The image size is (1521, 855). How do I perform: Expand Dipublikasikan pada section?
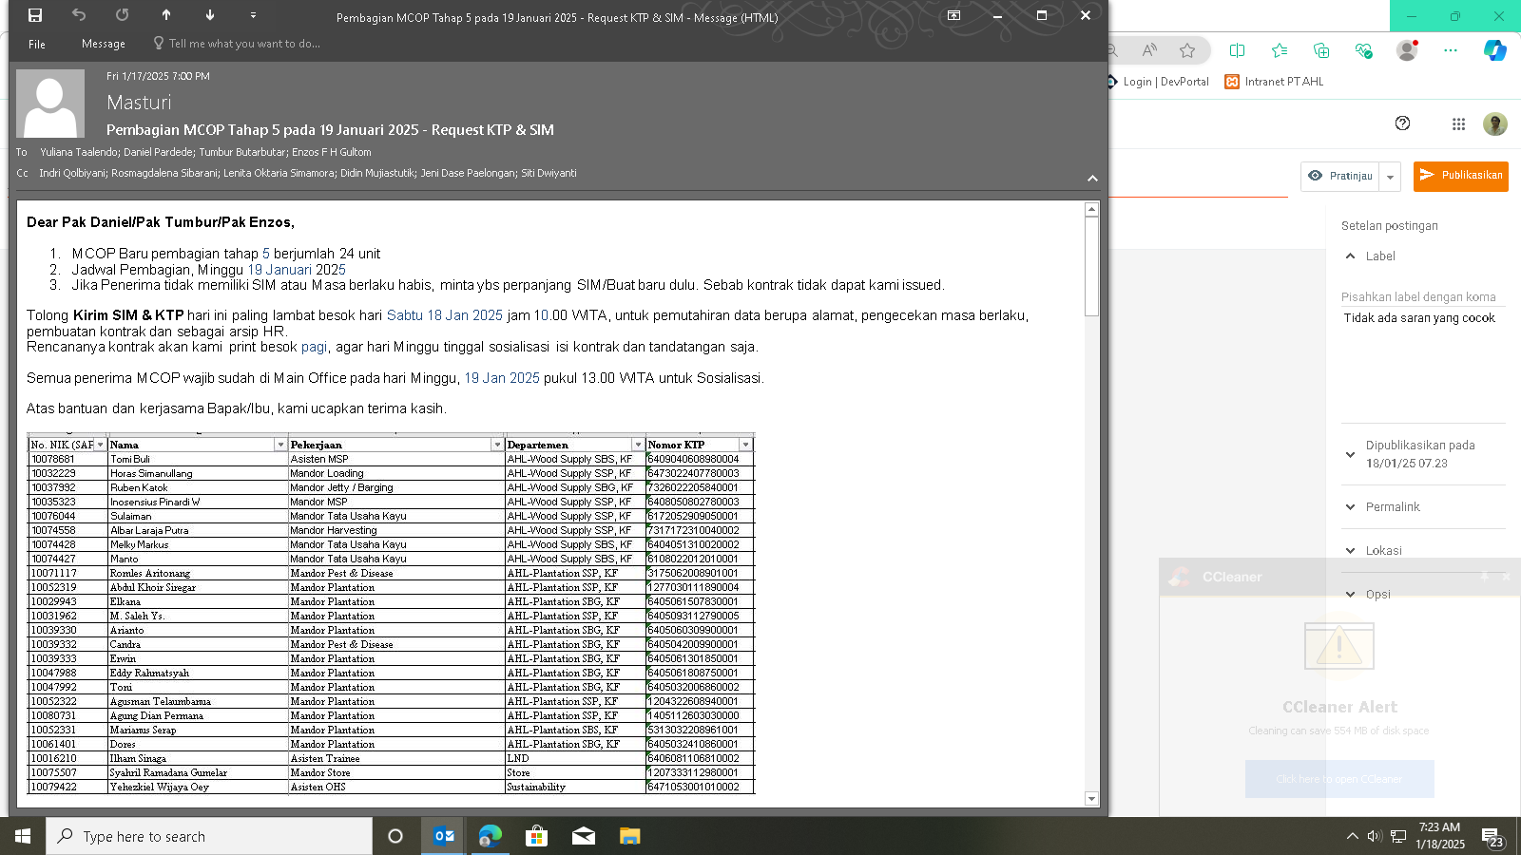pyautogui.click(x=1351, y=454)
